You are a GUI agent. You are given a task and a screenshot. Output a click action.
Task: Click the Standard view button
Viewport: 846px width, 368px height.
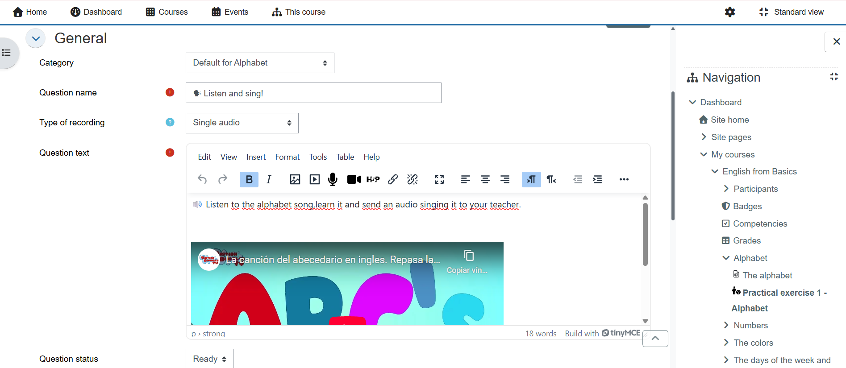791,12
